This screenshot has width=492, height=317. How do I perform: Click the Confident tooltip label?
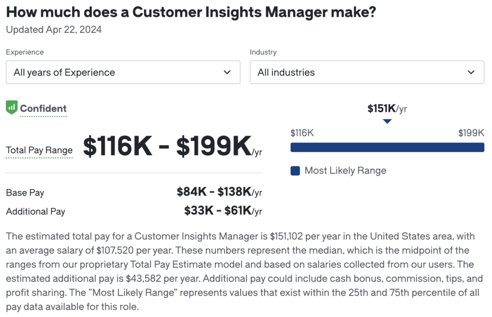pyautogui.click(x=43, y=109)
